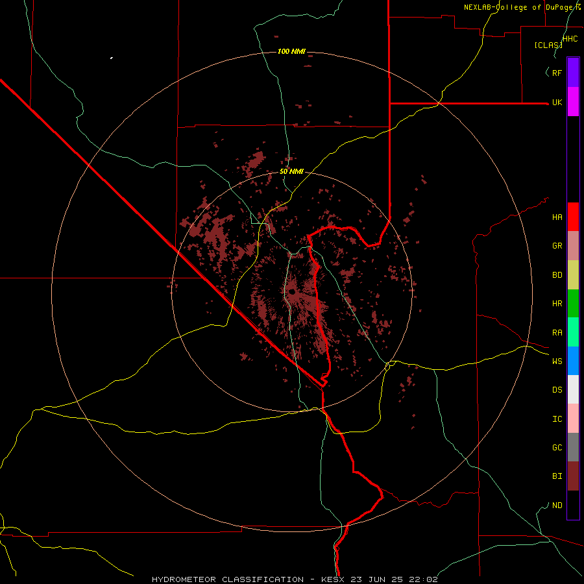
Task: Click the Hydrometeor Classification title text
Action: pyautogui.click(x=228, y=579)
